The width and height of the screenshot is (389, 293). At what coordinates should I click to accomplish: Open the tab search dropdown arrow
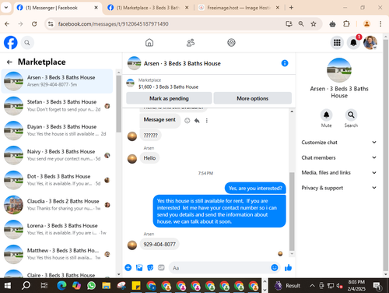pyautogui.click(x=6, y=8)
